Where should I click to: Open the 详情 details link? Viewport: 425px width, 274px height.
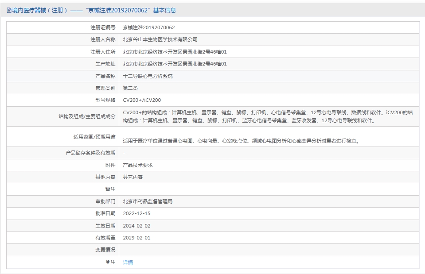tap(128, 262)
